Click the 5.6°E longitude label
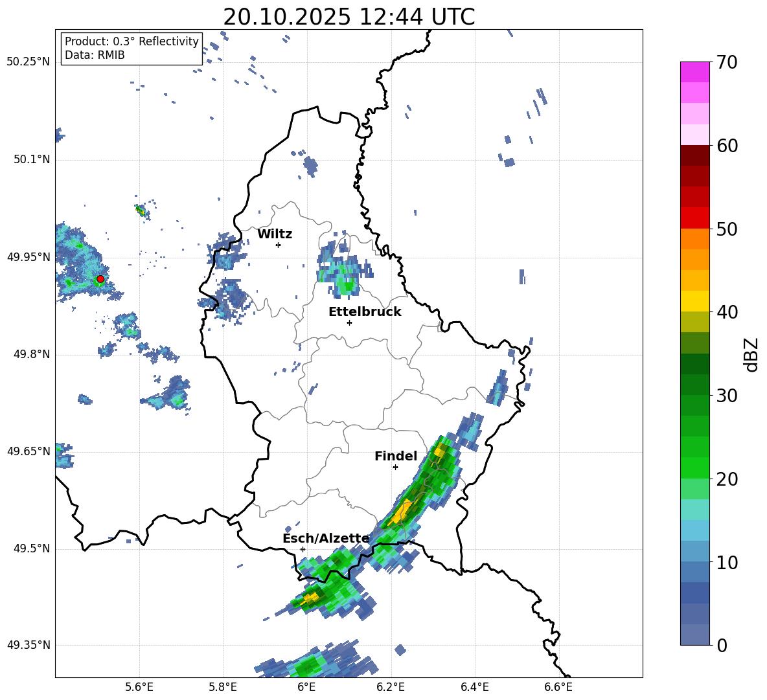 pos(139,688)
